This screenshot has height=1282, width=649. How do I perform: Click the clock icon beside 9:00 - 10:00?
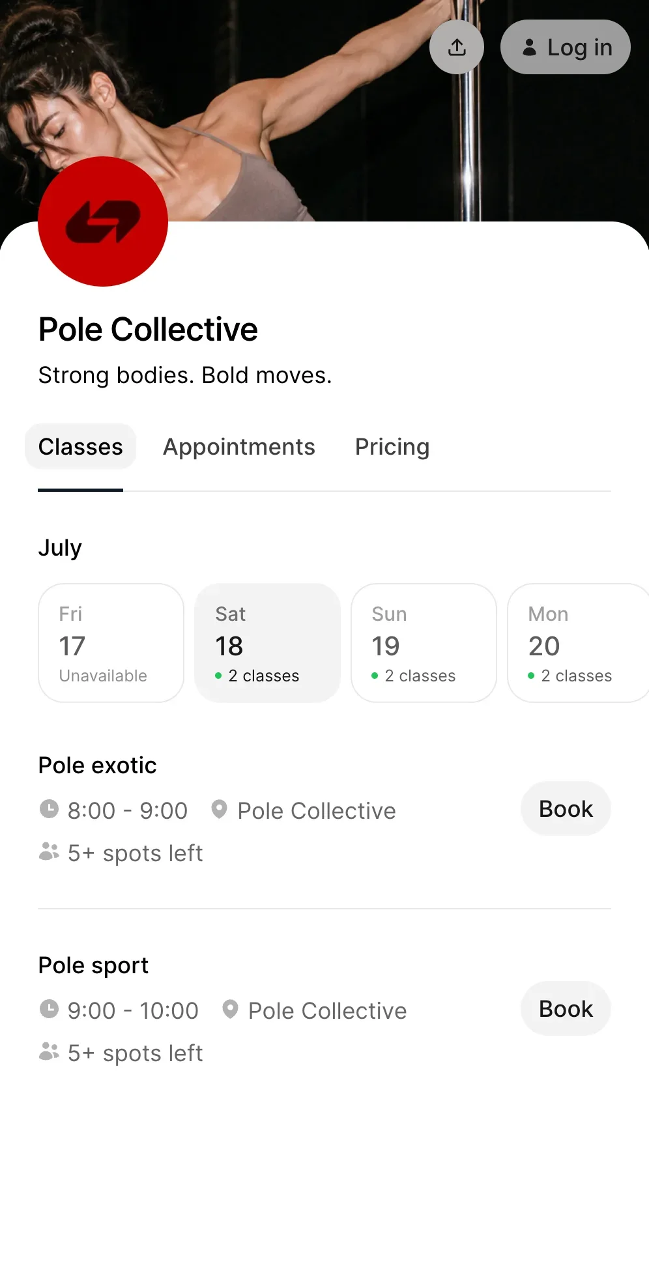click(x=49, y=1009)
